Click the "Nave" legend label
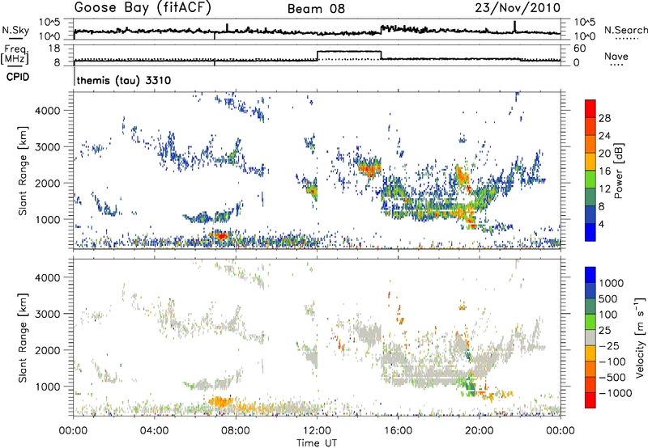Screen dimensions: 648x448 point(616,56)
